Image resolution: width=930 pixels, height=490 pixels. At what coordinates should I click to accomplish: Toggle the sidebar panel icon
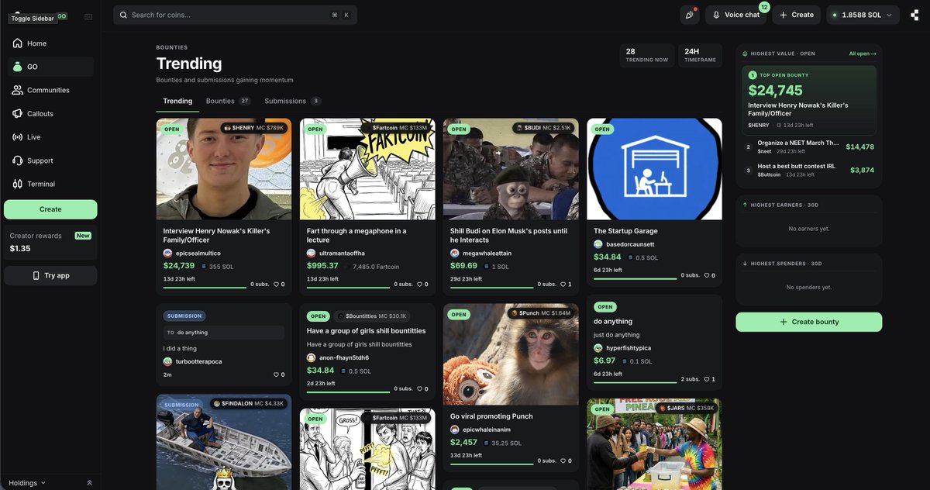click(x=88, y=16)
